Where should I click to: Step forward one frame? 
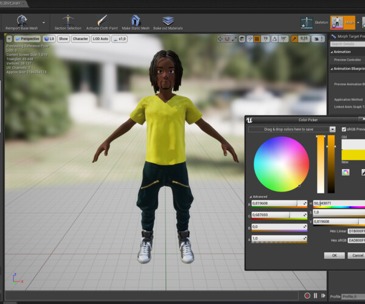324,295
